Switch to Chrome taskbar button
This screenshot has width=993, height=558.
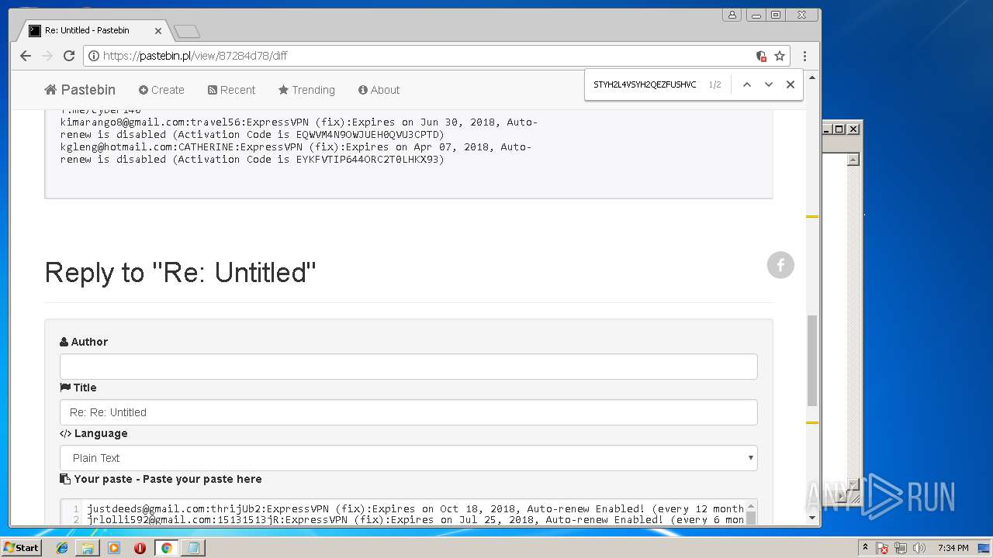click(x=166, y=548)
